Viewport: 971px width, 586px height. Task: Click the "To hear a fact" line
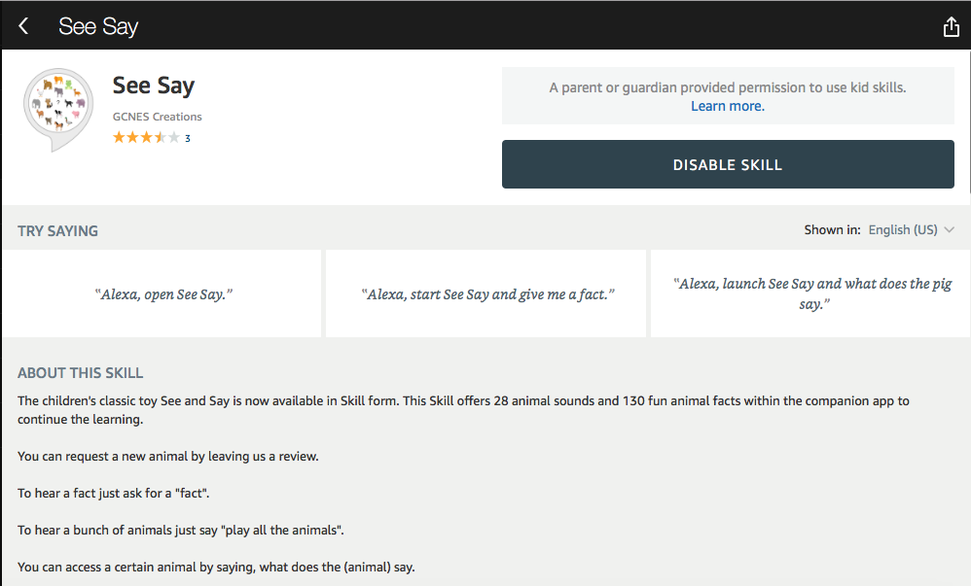coord(113,493)
